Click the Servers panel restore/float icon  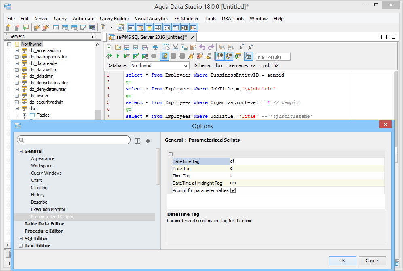pyautogui.click(x=94, y=36)
